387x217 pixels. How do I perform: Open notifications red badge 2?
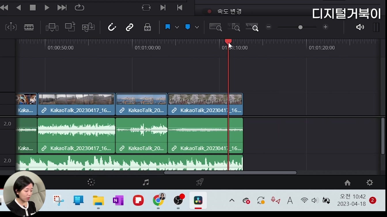pos(373,200)
